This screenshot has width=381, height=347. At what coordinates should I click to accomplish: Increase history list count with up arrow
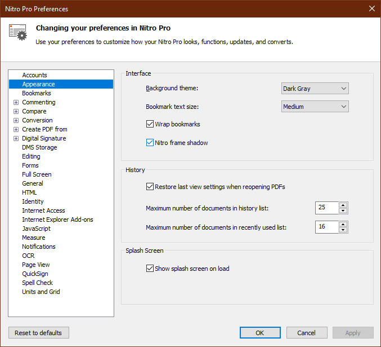click(343, 205)
